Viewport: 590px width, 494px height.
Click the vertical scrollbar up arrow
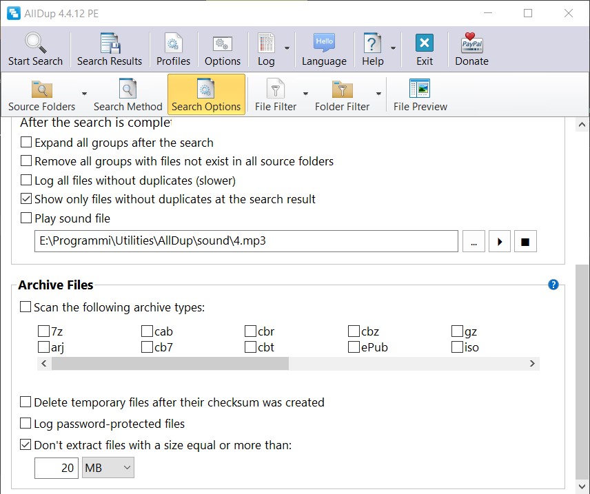pos(582,125)
